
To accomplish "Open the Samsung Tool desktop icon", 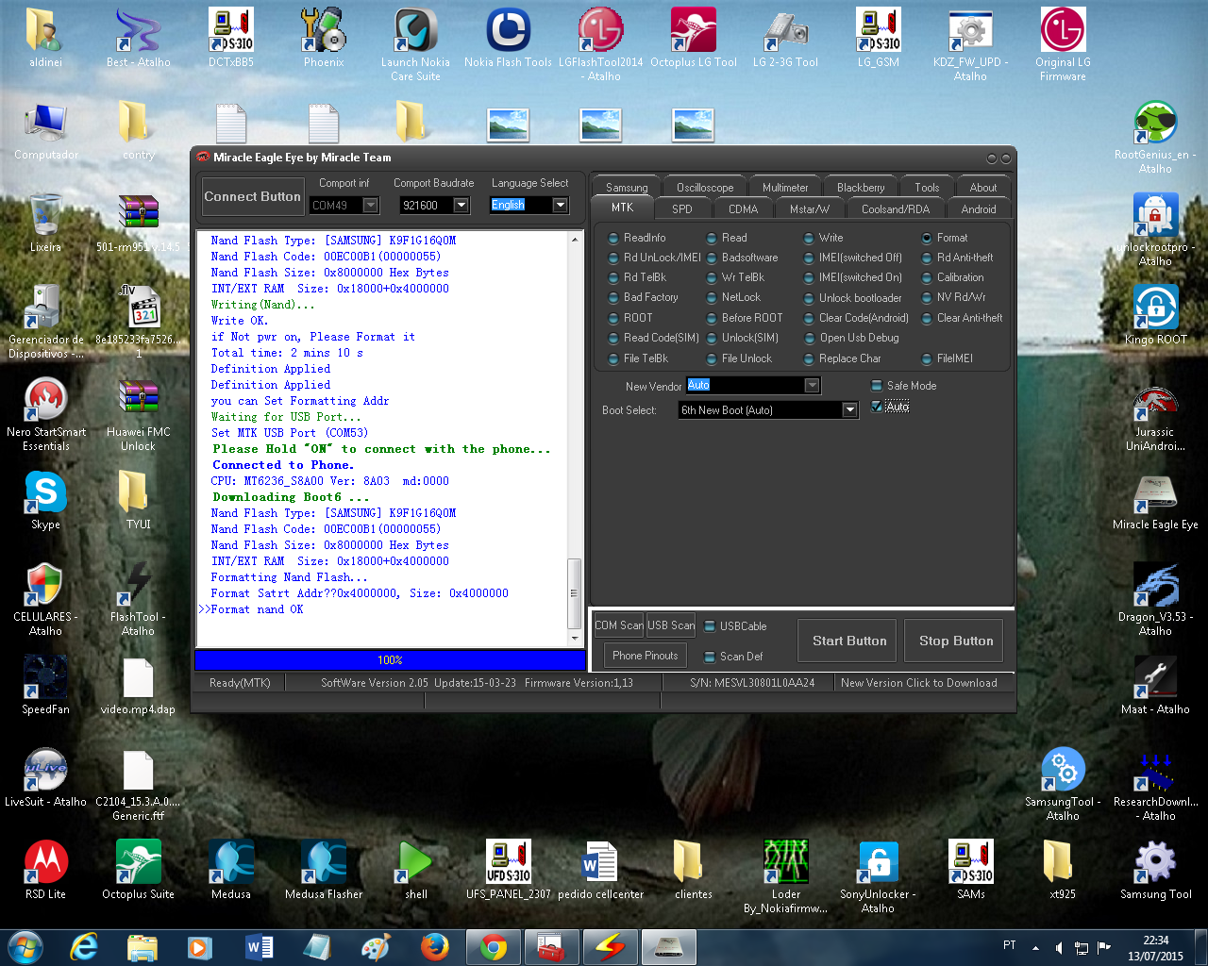I will tap(1155, 862).
